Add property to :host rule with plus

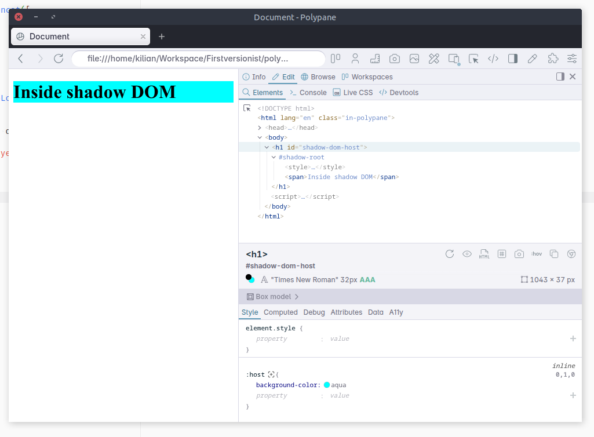pyautogui.click(x=573, y=395)
